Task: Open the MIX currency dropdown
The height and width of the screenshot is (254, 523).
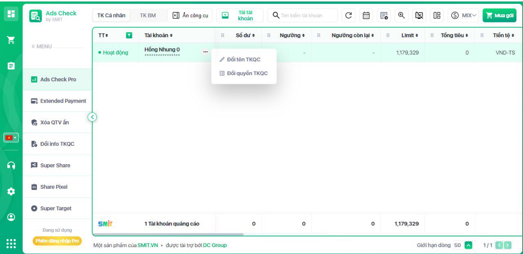Action: pyautogui.click(x=463, y=16)
